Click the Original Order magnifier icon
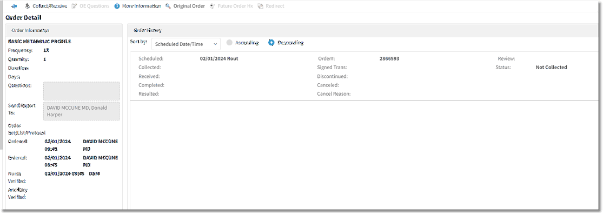This screenshot has width=603, height=214. click(x=168, y=6)
